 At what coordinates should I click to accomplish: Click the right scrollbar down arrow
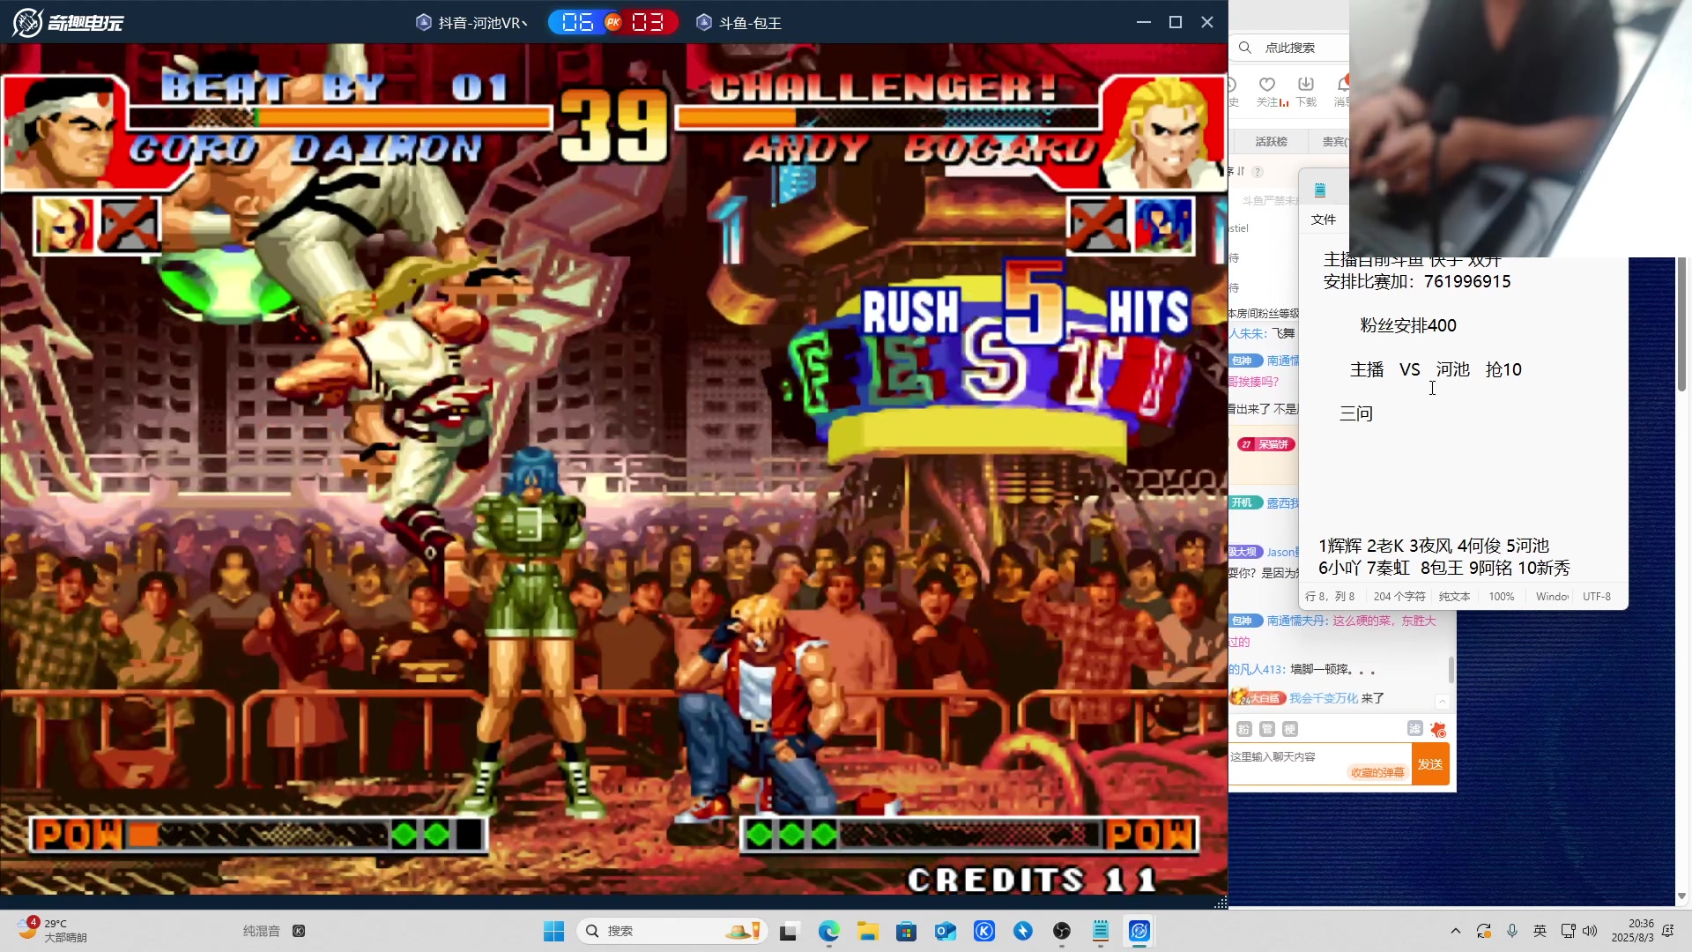tap(1681, 896)
